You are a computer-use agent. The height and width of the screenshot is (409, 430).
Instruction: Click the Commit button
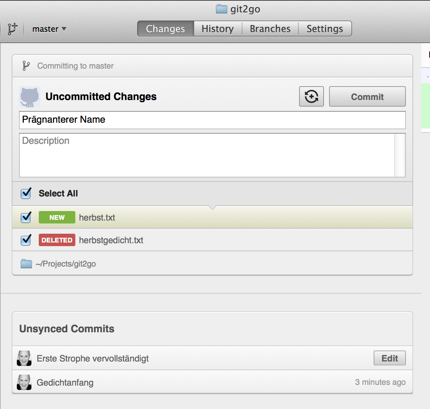(367, 96)
